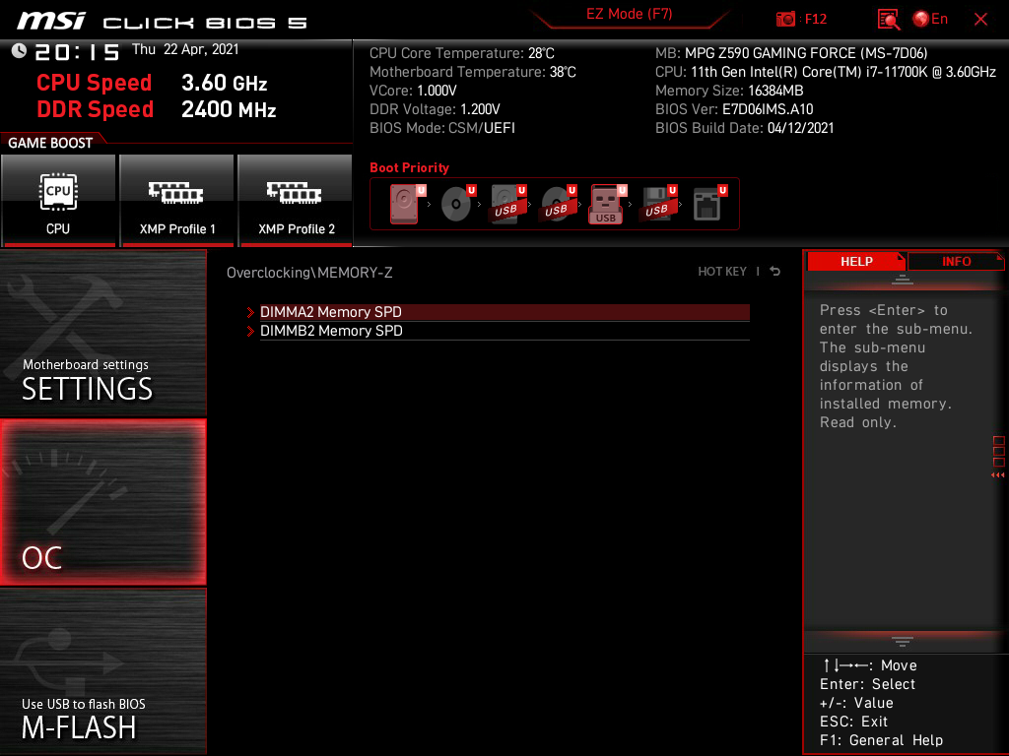Click the CPU Core Temperature 28°C reading
Viewport: 1009px width, 756px height.
point(462,53)
